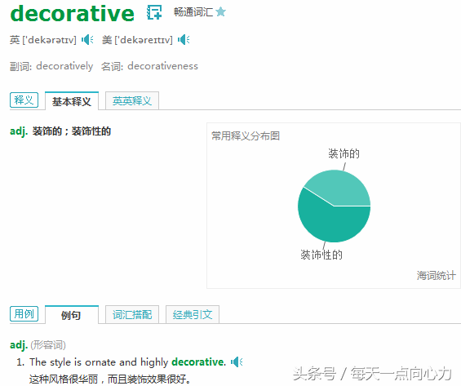Viewport: 461px width, 386px height.
Task: Click the 装饰的 pie chart label
Action: pos(344,153)
